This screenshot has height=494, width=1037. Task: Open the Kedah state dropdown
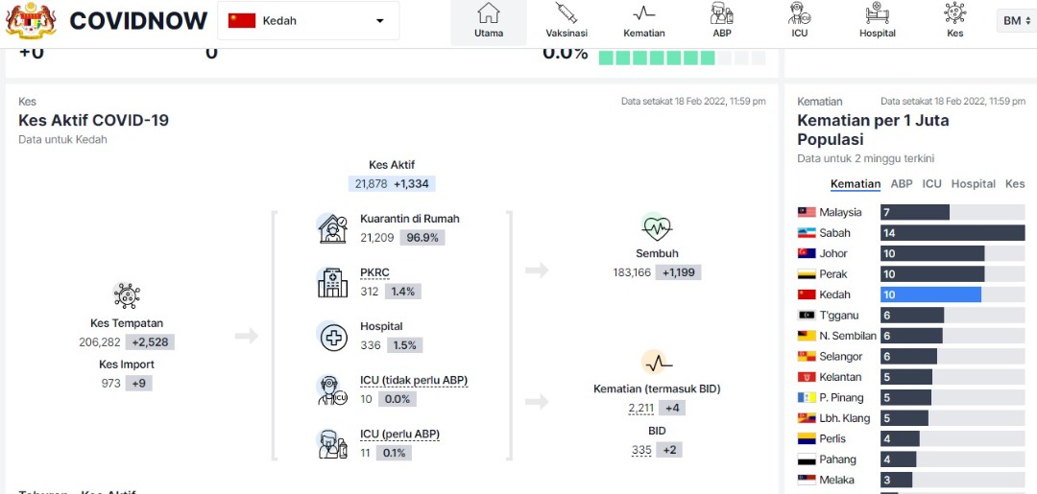click(x=308, y=20)
